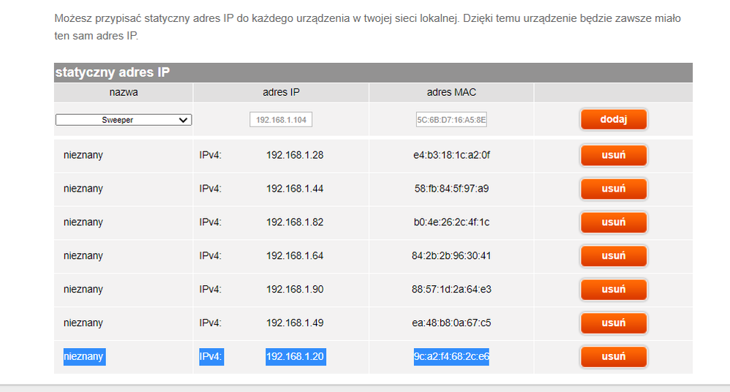Open the Sweeper device name dropdown

click(x=124, y=120)
